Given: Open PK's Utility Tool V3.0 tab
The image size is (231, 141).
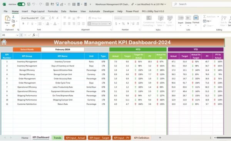Looking at the screenshot, I should click(x=153, y=11).
